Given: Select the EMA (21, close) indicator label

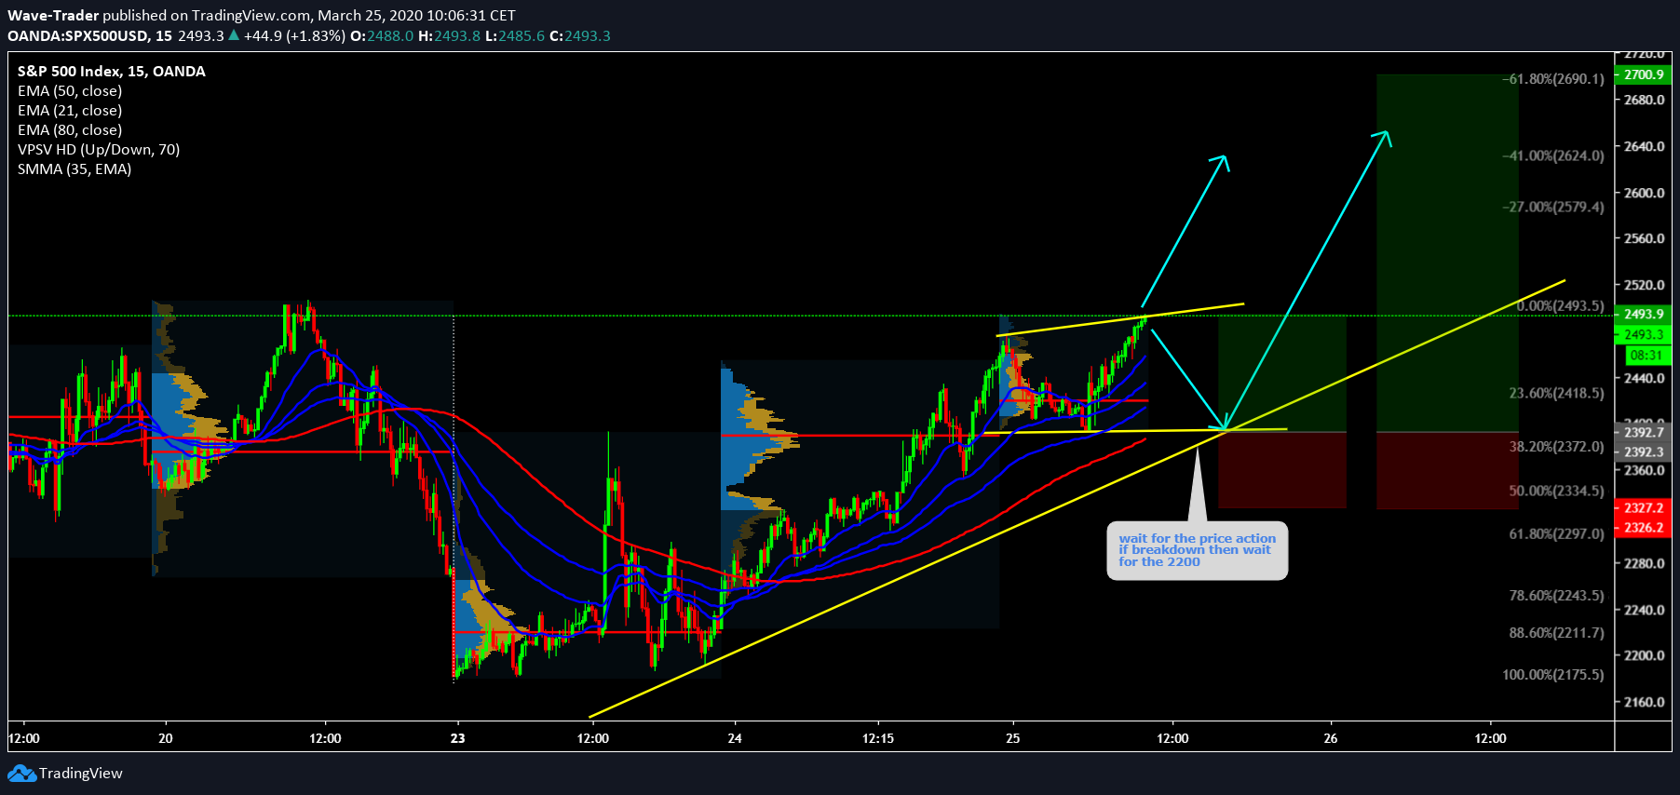Looking at the screenshot, I should coord(70,110).
